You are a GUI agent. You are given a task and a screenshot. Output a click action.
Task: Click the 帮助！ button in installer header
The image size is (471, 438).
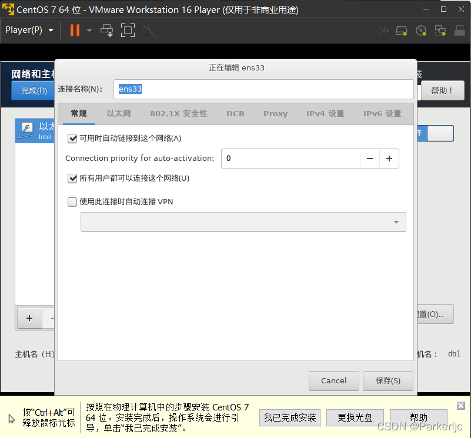pos(442,90)
